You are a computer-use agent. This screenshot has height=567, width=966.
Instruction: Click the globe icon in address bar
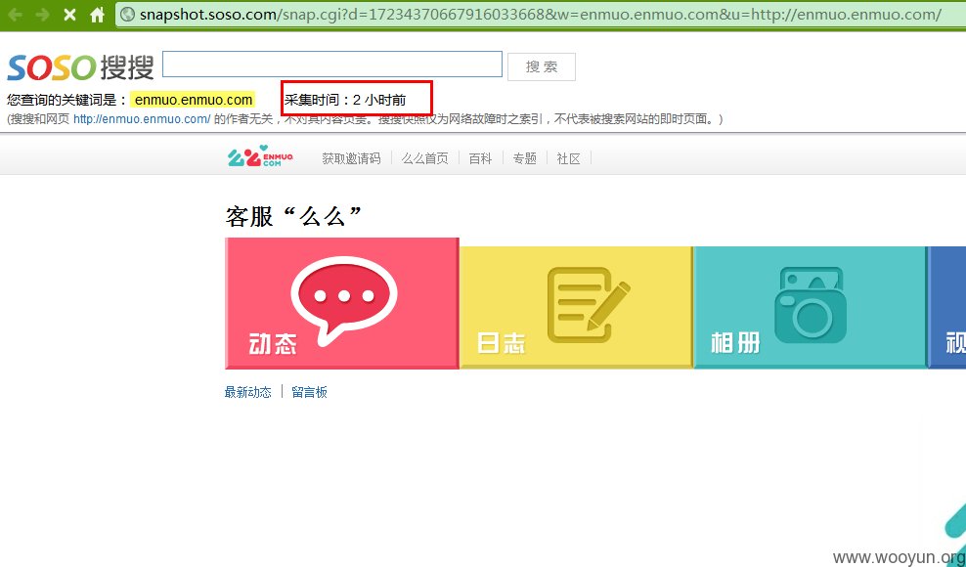coord(128,14)
